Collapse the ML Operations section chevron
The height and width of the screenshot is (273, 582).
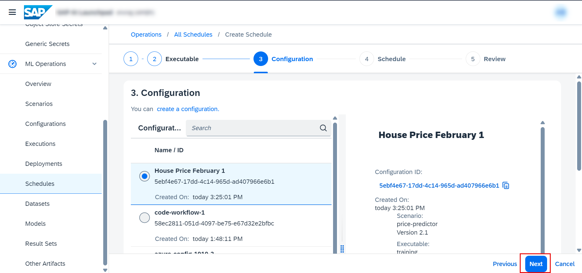pos(94,64)
